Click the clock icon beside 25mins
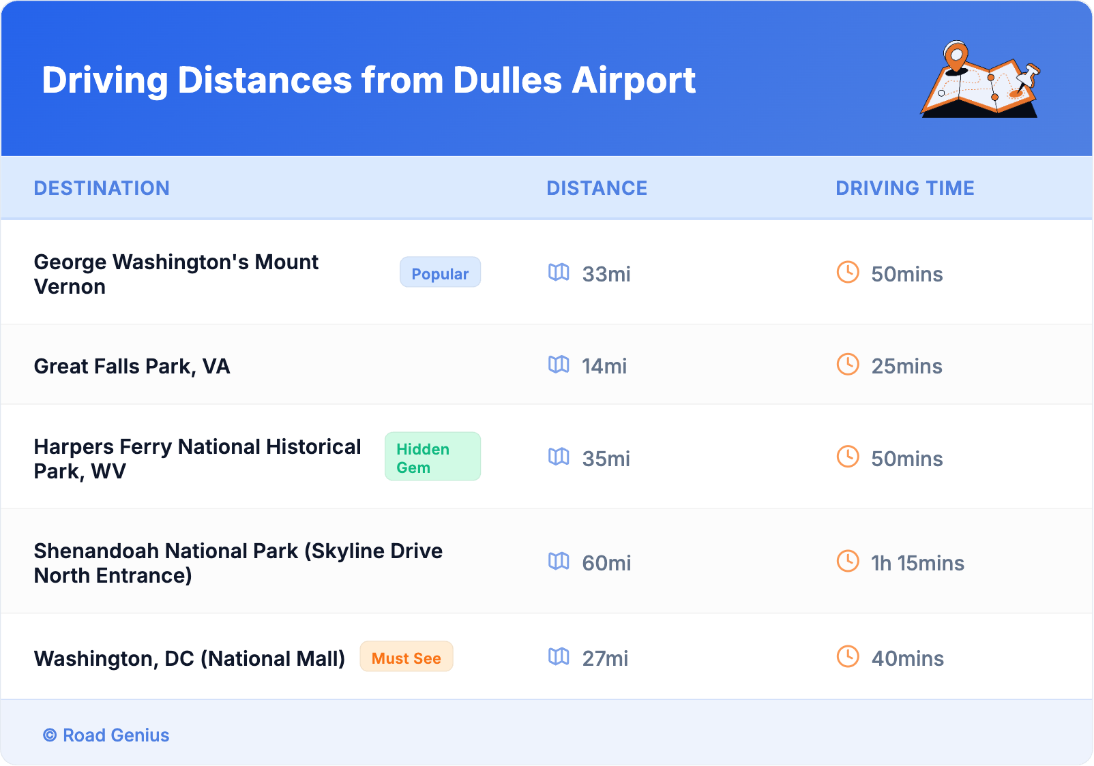 click(848, 365)
